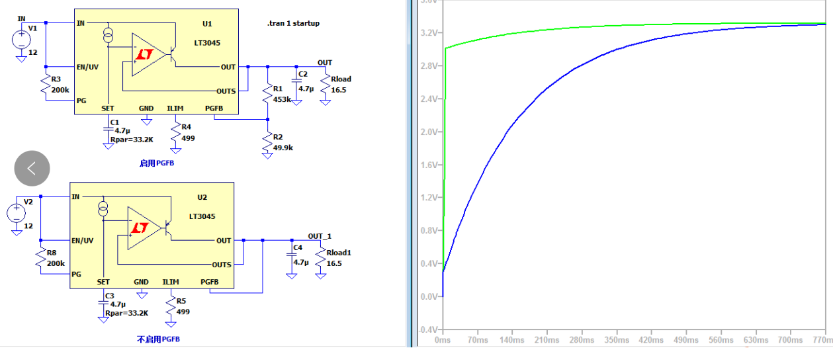
Task: Click the 350ms label on the time axis
Action: [x=617, y=339]
